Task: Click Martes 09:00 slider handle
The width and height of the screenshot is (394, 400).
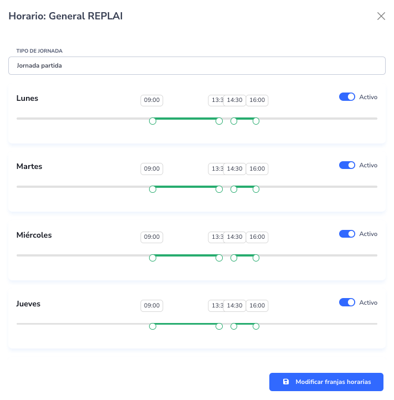Action: 153,189
